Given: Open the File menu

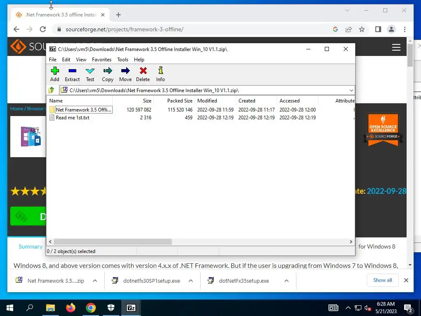Looking at the screenshot, I should tap(53, 60).
